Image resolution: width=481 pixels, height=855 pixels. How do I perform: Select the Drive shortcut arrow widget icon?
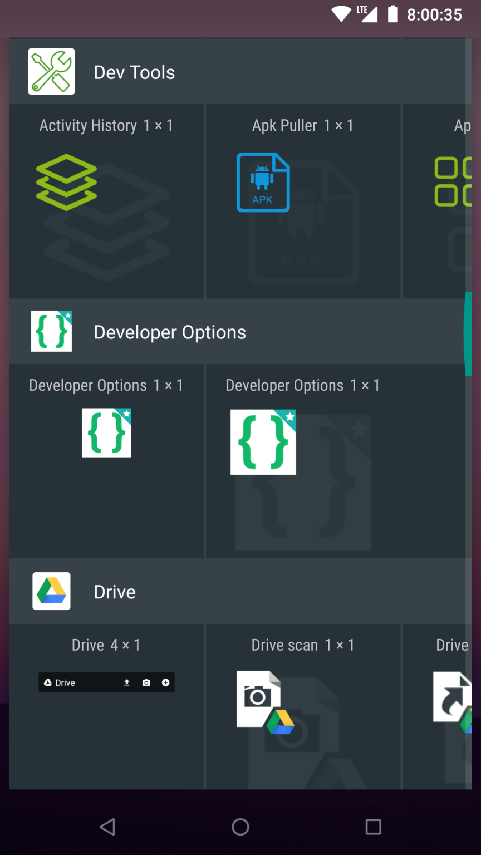coord(453,702)
